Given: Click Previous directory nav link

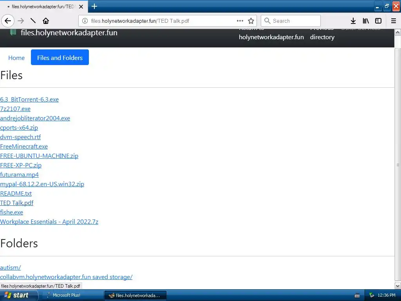Looking at the screenshot, I should (322, 34).
